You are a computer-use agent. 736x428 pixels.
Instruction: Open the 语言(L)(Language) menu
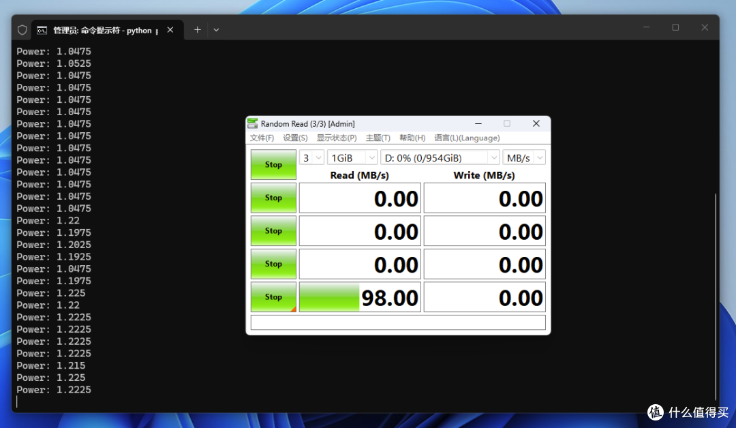(x=467, y=138)
